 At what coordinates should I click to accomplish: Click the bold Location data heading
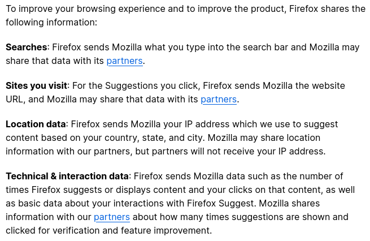tap(36, 124)
